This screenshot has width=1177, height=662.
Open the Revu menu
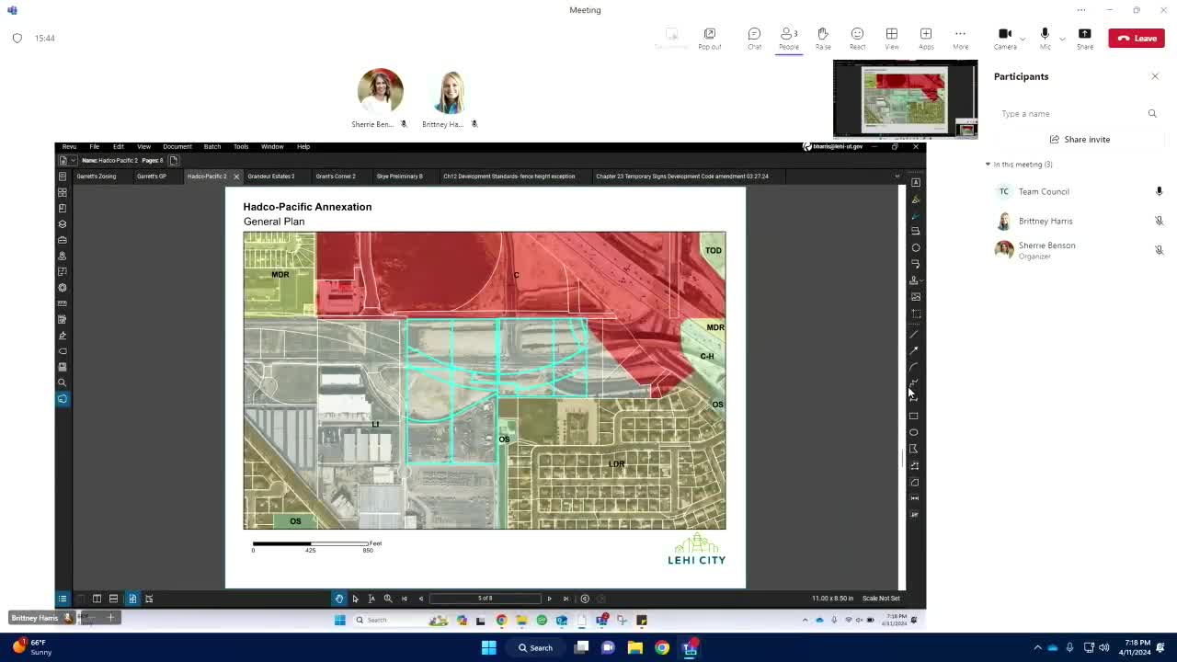tap(69, 147)
